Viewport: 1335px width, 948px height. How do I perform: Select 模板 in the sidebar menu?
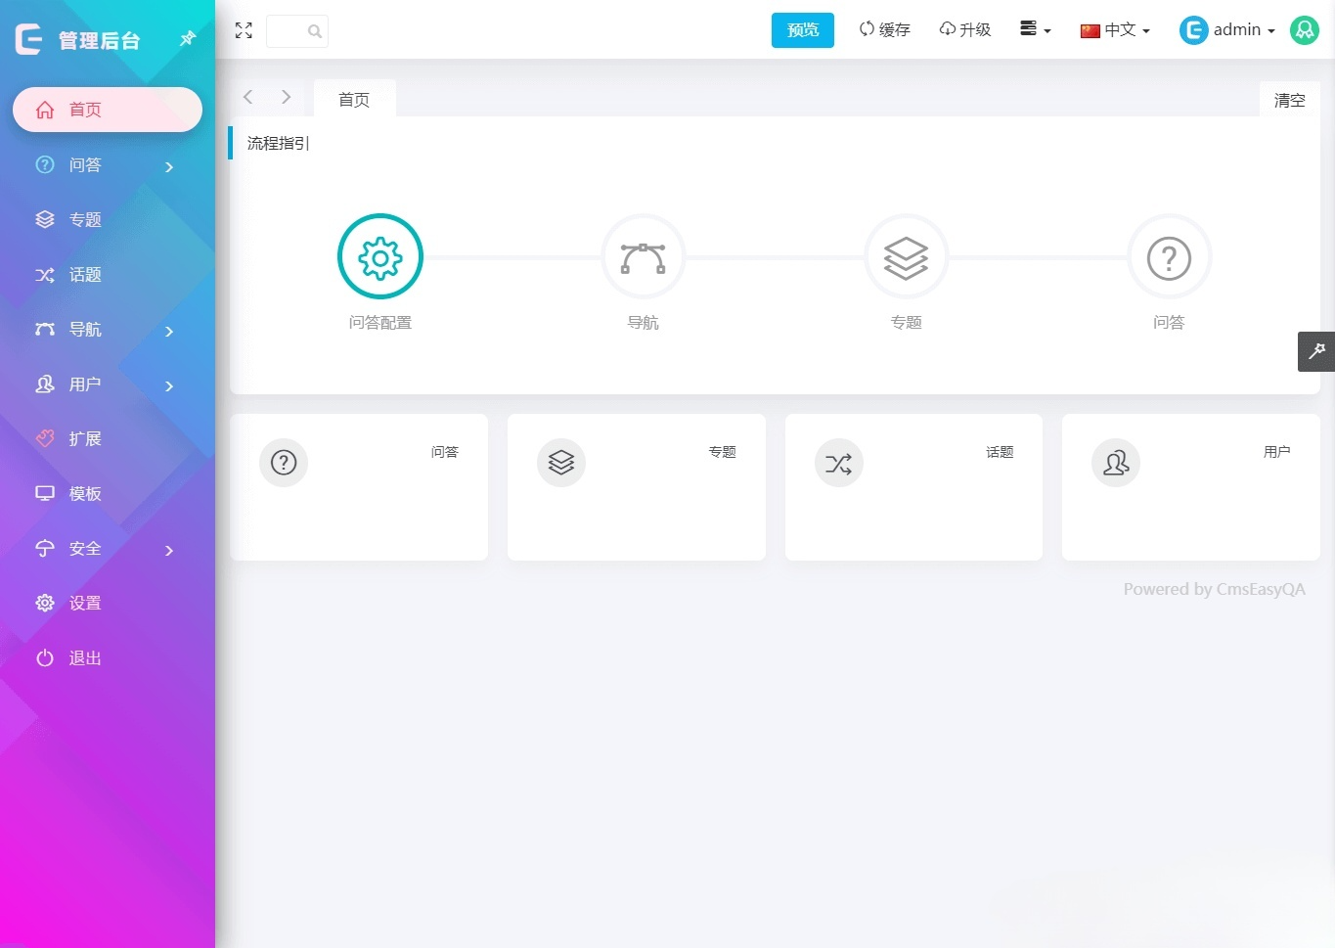84,493
